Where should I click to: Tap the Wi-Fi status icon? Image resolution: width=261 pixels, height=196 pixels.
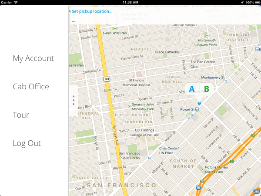(x=16, y=2)
